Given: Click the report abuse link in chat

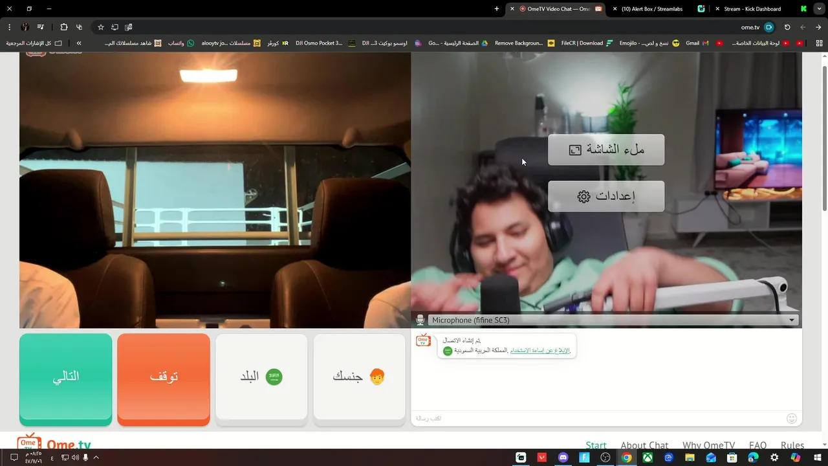Looking at the screenshot, I should coord(539,350).
